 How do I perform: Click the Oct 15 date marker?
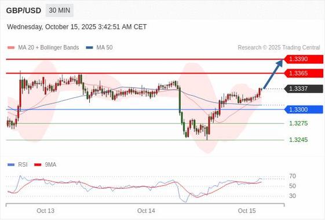pos(247,211)
